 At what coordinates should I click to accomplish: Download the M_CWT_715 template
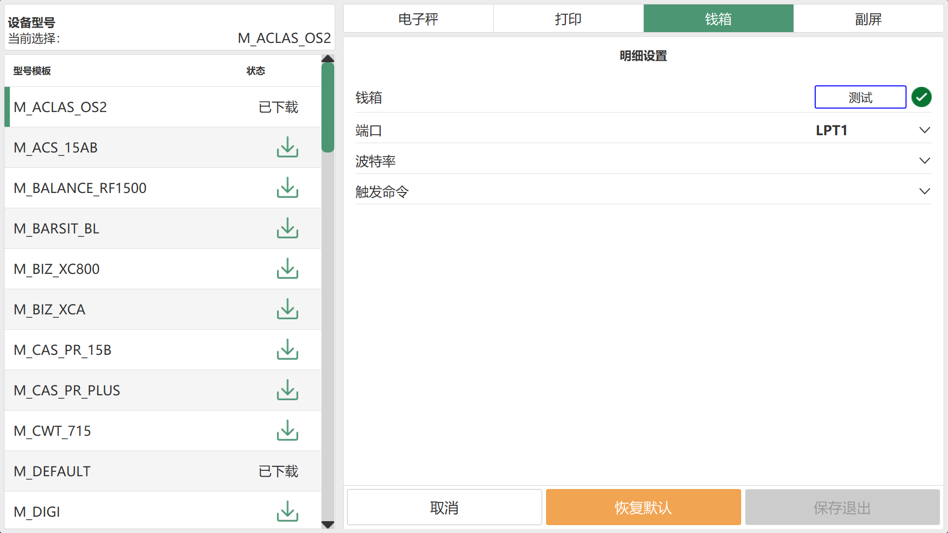[287, 430]
